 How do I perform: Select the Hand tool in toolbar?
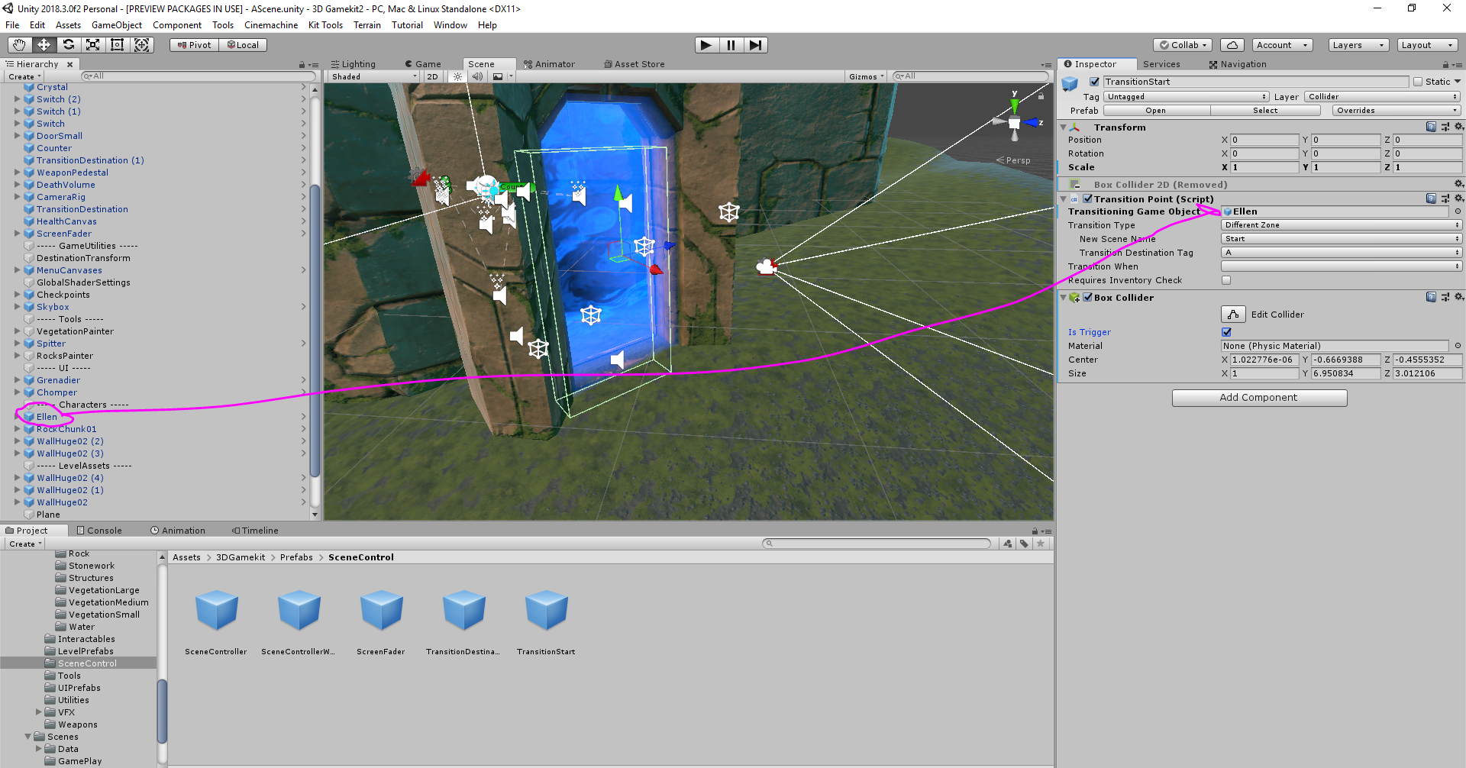(19, 45)
